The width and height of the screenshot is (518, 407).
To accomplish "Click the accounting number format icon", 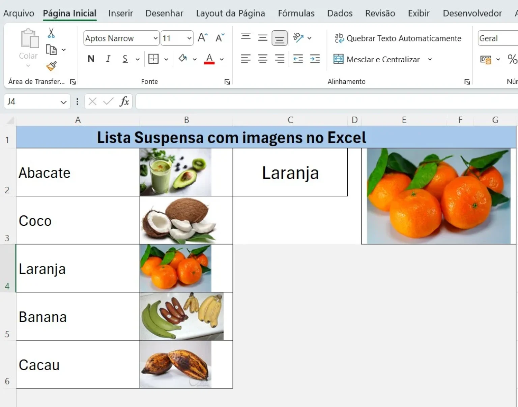I will 486,60.
